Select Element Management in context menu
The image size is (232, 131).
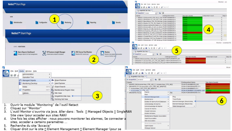(x=156, y=97)
